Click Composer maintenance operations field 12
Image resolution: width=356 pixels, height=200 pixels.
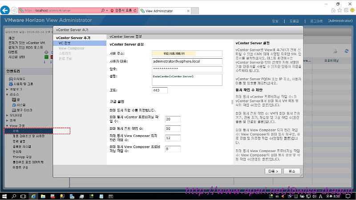coord(173,138)
